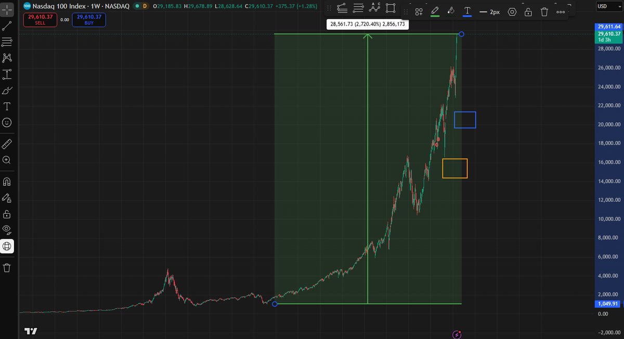Select the forecasting and measurement tool
The image size is (624, 339).
point(7,74)
